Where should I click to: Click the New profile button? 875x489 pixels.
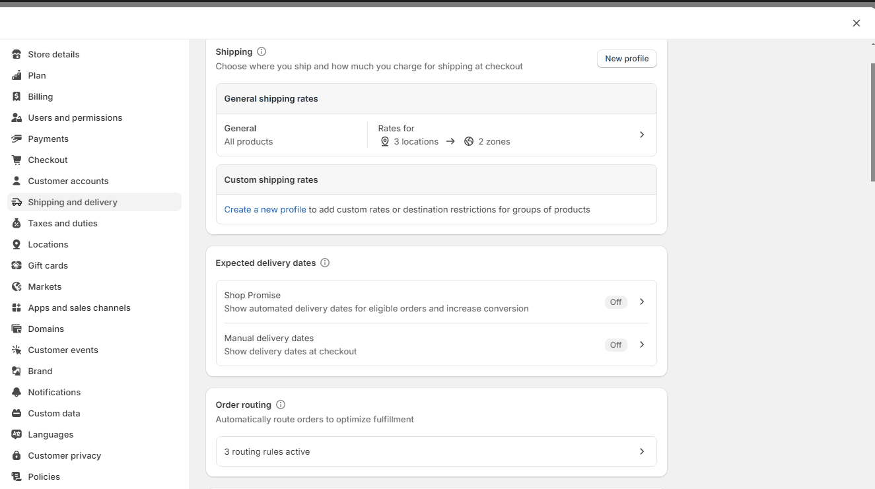[627, 59]
